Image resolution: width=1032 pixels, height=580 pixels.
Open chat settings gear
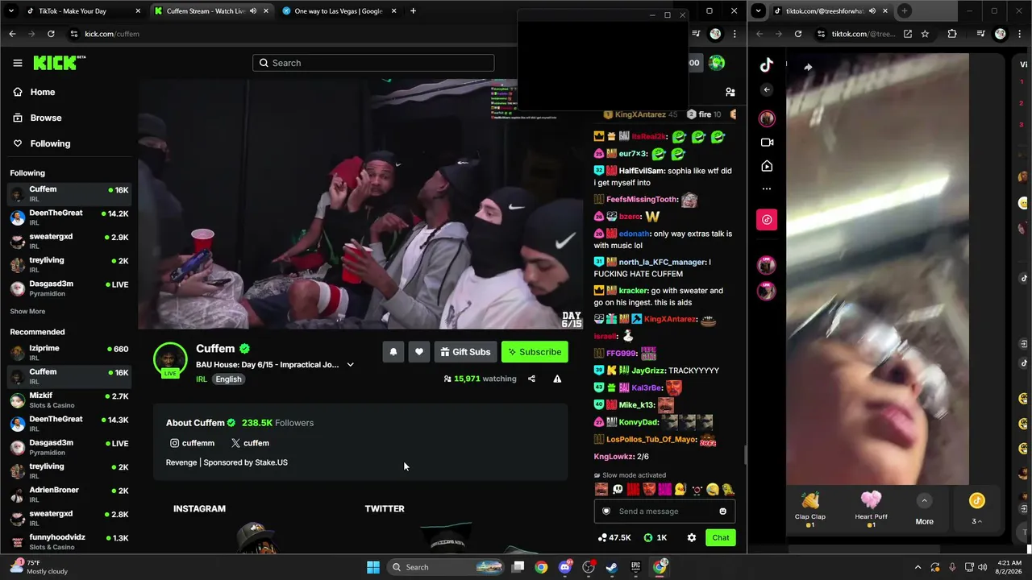tap(691, 537)
